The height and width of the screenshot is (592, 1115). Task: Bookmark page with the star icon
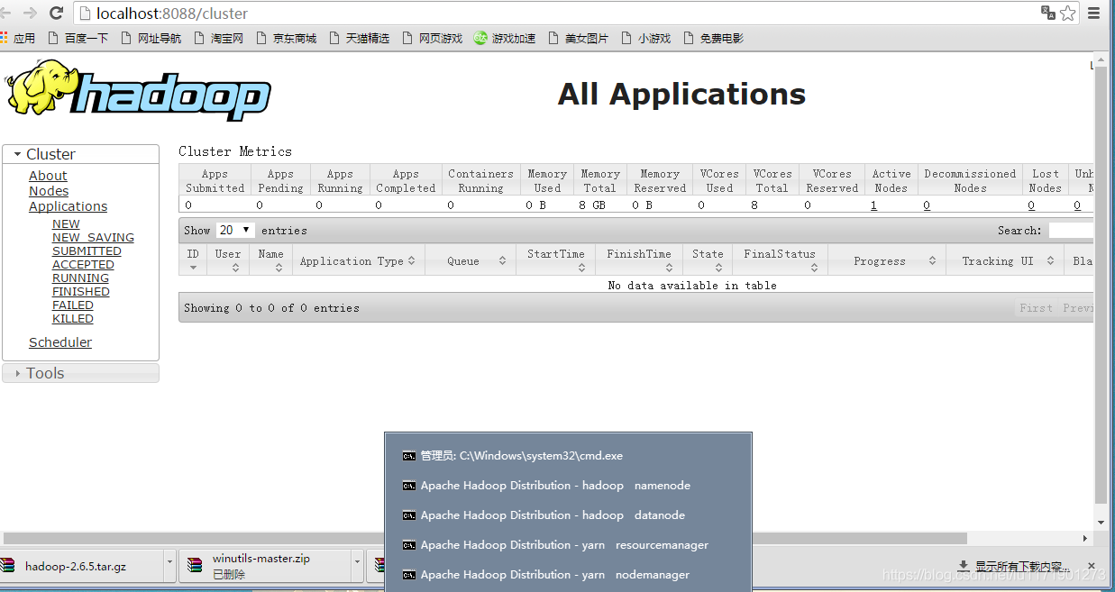(x=1068, y=14)
